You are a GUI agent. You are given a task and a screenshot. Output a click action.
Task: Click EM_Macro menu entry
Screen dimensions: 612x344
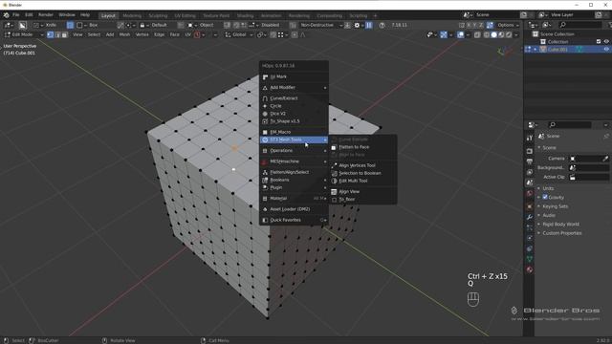point(294,132)
